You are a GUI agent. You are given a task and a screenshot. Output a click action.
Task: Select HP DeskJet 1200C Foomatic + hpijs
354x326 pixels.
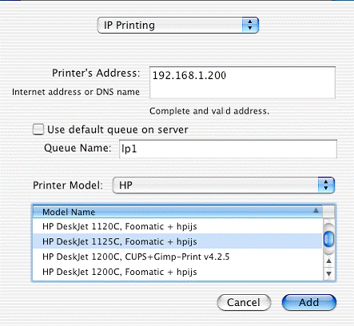coord(177,272)
